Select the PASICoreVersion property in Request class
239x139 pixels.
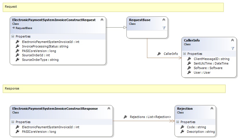pos(39,51)
